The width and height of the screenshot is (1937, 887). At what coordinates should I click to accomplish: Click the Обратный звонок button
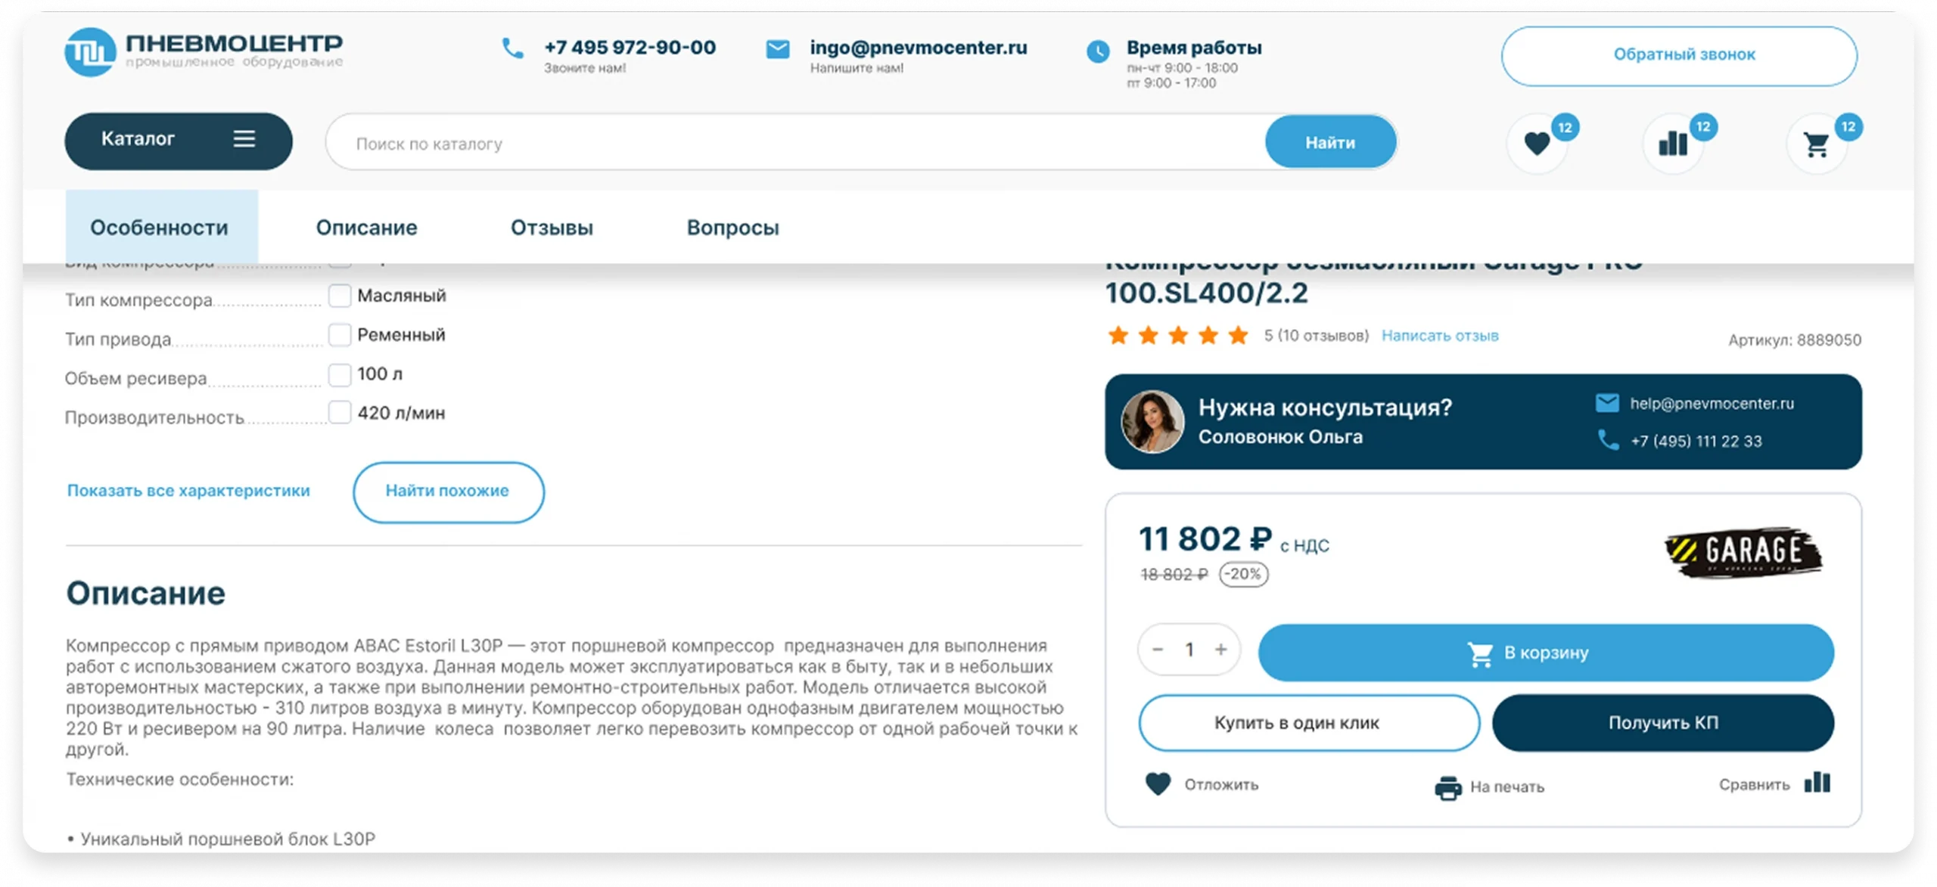(x=1679, y=56)
